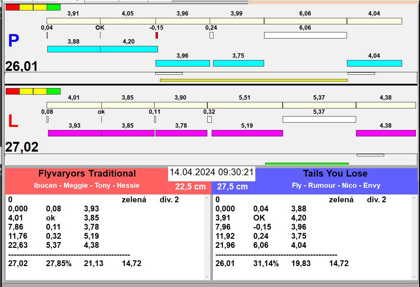
Task: Click the 27,5 cm jump height label
Action: click(x=232, y=186)
